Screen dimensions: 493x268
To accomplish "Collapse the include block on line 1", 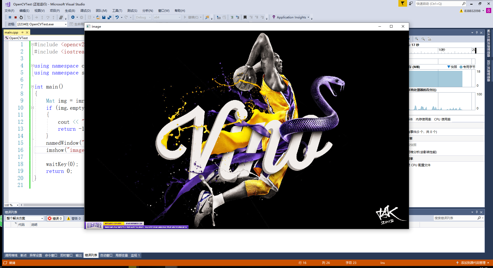I will (32, 44).
